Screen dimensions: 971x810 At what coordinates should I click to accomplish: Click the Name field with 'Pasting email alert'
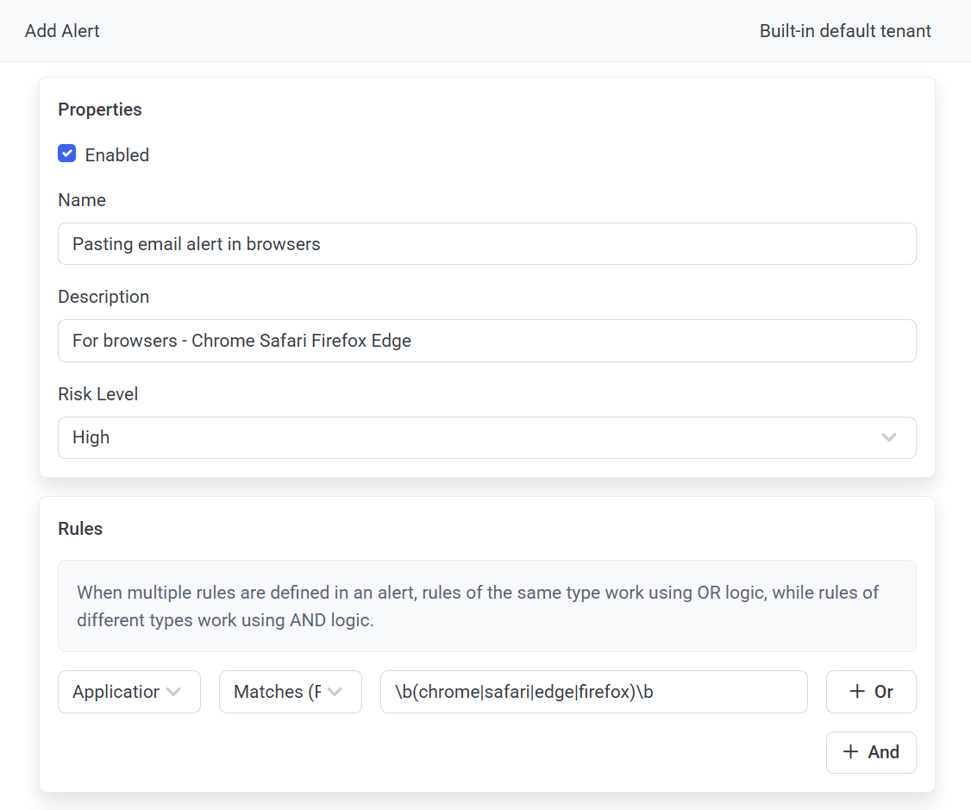[486, 244]
